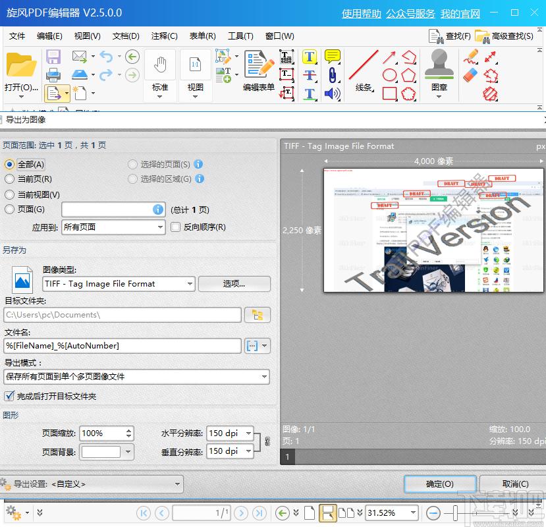Open the 工具(T) menu
This screenshot has width=546, height=527.
click(x=240, y=36)
